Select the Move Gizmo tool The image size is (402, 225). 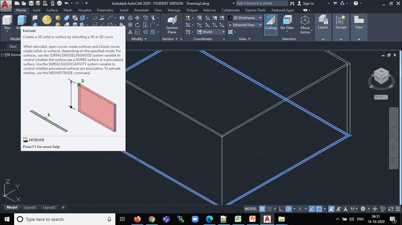click(x=305, y=25)
